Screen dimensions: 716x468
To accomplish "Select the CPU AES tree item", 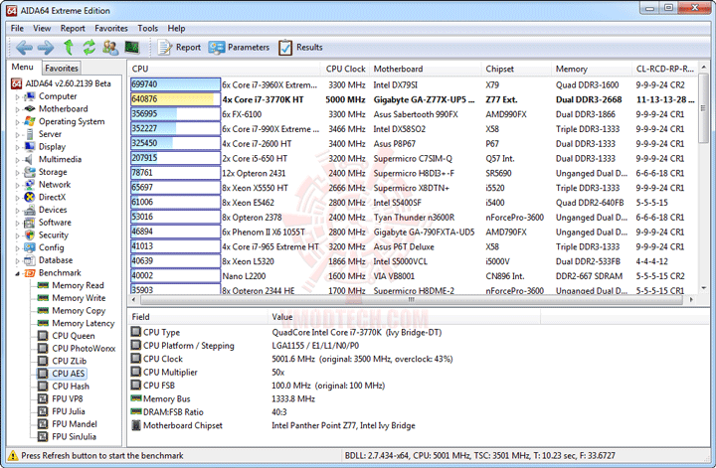I will [68, 374].
